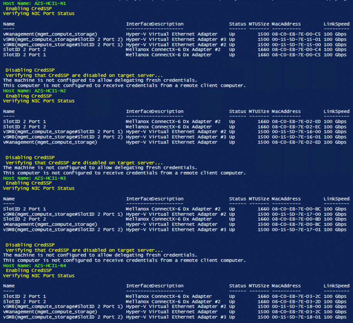Image resolution: width=353 pixels, height=323 pixels.
Task: Select MAC address 08-C0-EB-7E-D3-2D
Action: point(296,301)
